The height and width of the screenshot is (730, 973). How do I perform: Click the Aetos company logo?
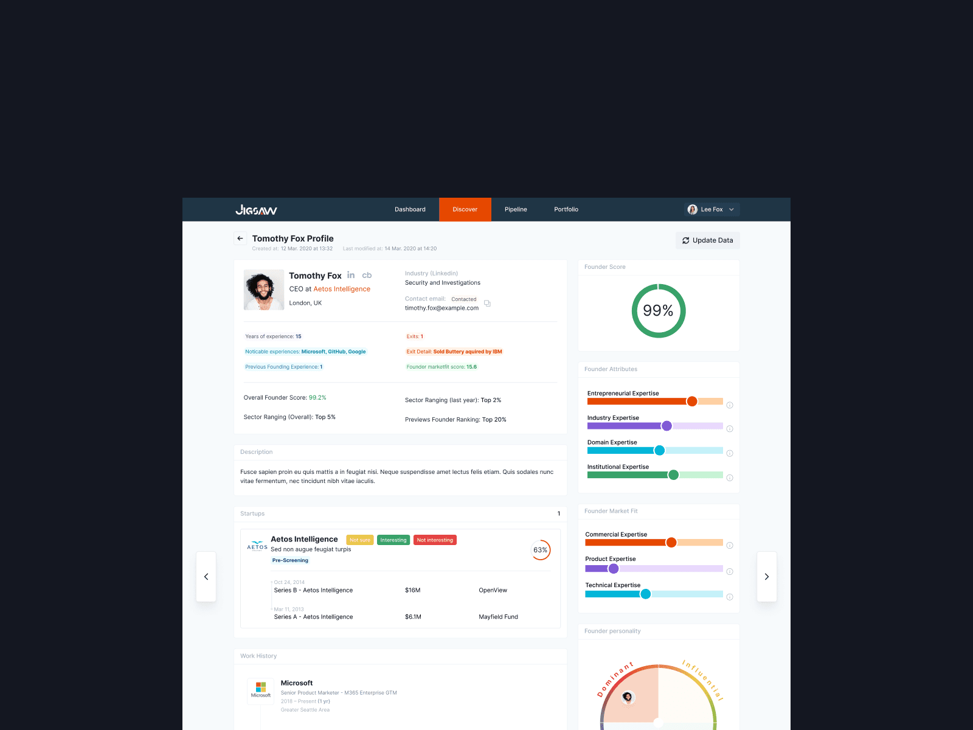(257, 546)
